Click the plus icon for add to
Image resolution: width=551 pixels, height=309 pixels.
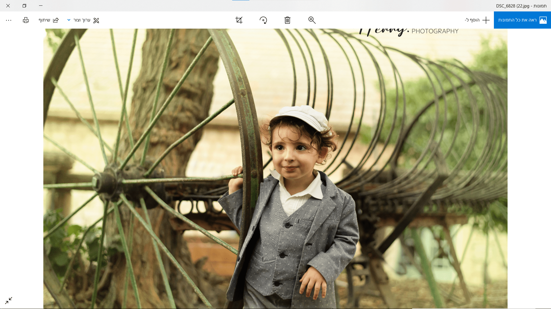(x=486, y=20)
